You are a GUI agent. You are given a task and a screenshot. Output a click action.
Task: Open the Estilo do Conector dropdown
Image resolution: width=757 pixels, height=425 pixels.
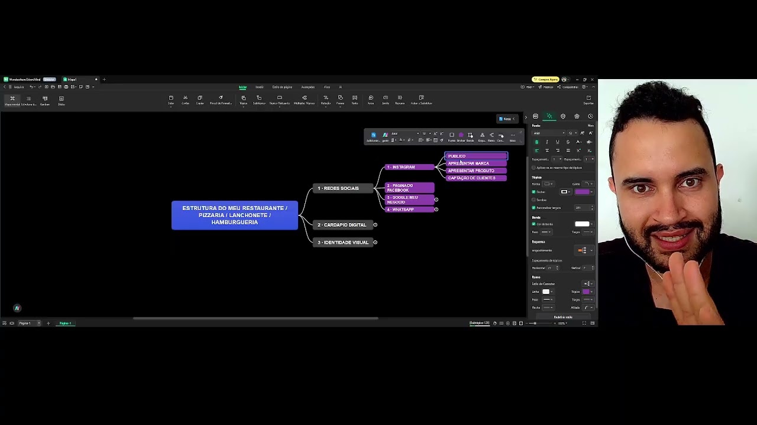(x=588, y=284)
